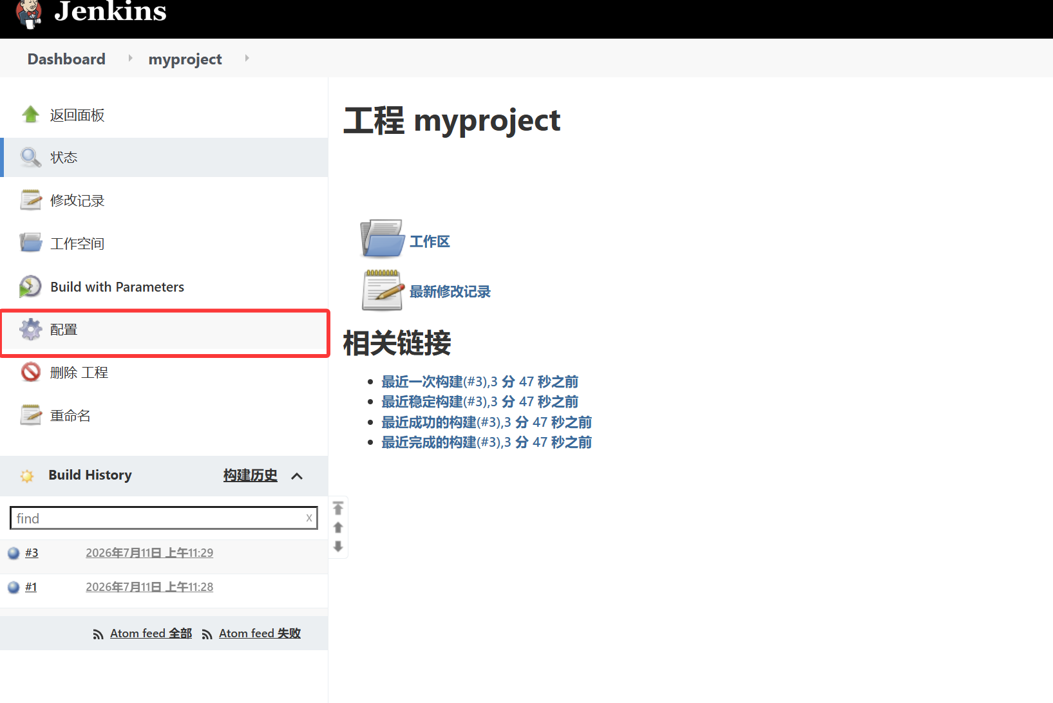Choose 重命名 in the sidebar
The height and width of the screenshot is (703, 1053).
[x=70, y=416]
